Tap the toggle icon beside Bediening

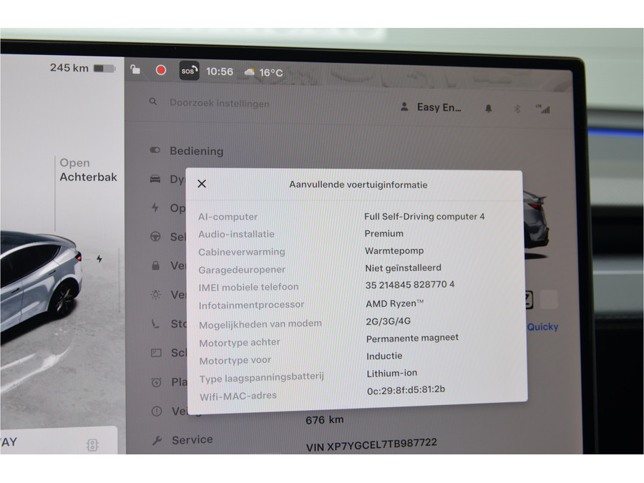(155, 150)
